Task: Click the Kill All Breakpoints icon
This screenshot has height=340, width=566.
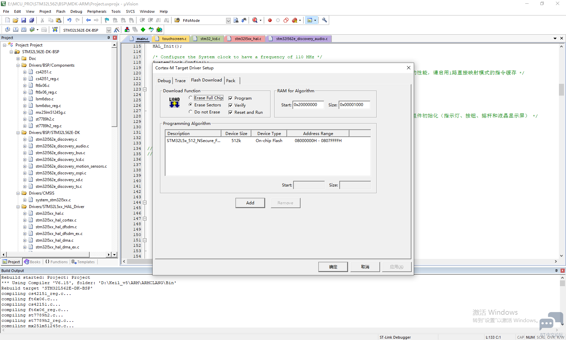Action: [295, 20]
